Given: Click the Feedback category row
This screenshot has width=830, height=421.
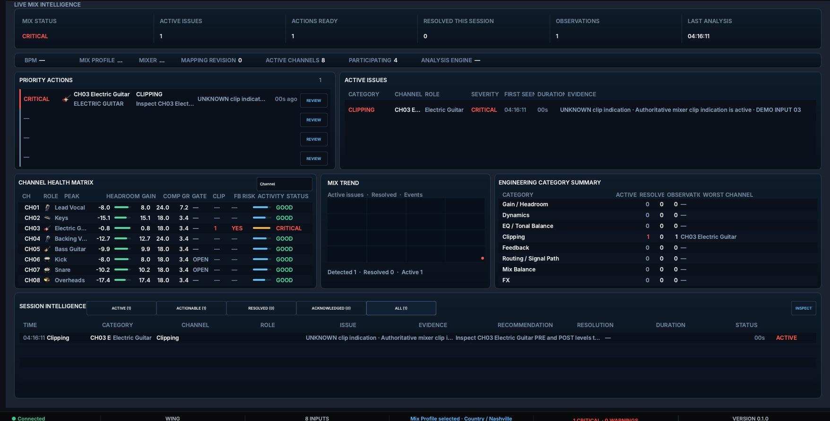Looking at the screenshot, I should [657, 248].
